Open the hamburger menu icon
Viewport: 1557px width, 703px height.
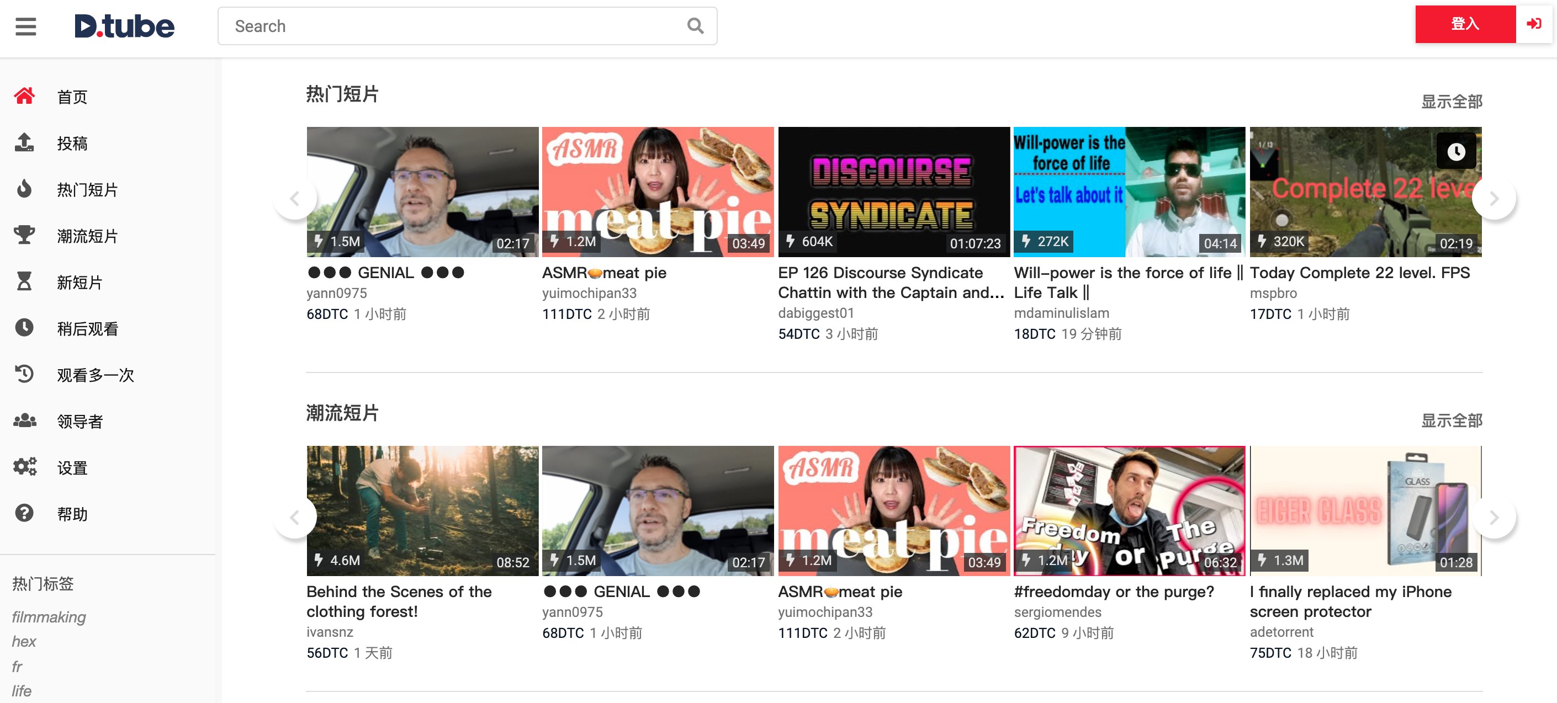tap(25, 26)
